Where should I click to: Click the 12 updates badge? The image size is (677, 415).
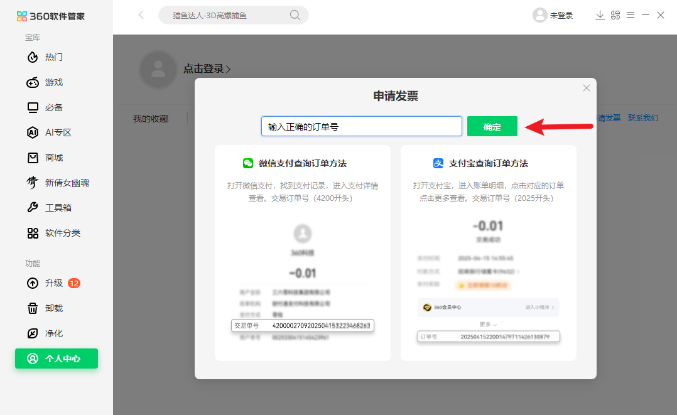pos(74,283)
